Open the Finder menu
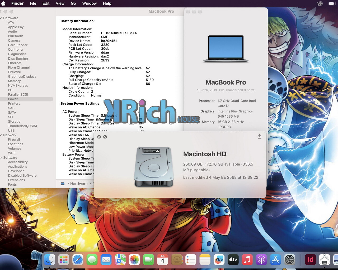This screenshot has width=338, height=270. click(x=17, y=3)
